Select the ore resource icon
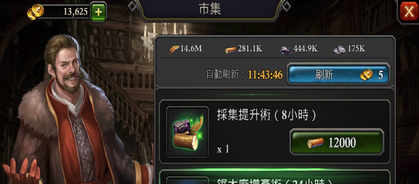This screenshot has width=419, height=184. (286, 50)
